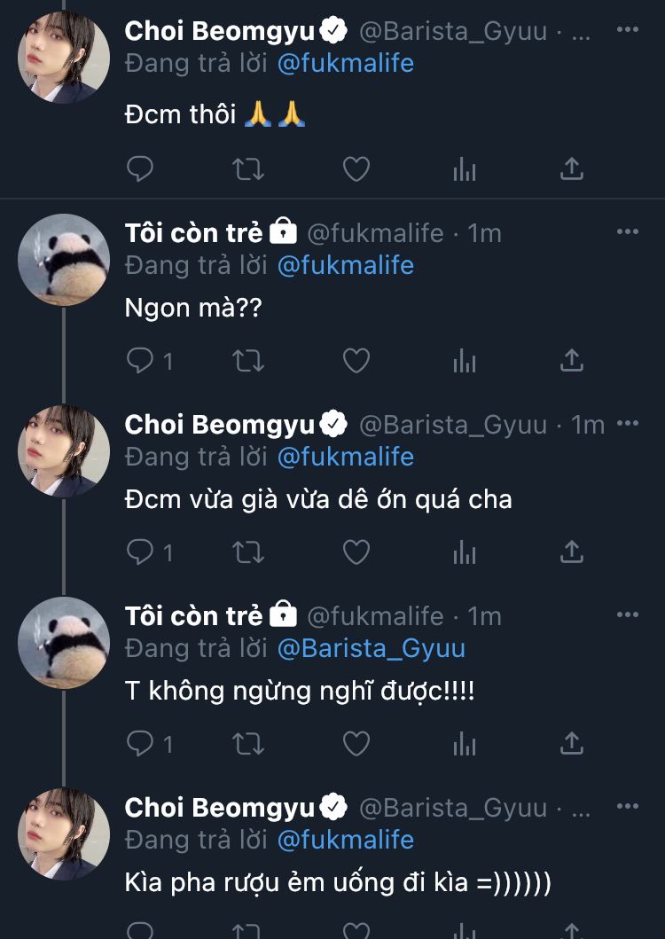Reply to the "Đcm thôi" tweet
This screenshot has width=665, height=939.
point(140,168)
